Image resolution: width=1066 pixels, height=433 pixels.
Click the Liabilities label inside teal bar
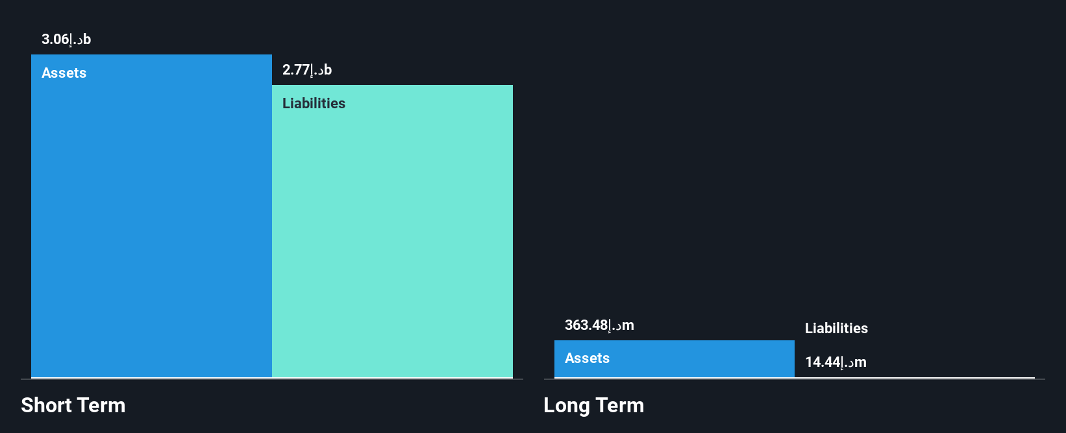click(x=314, y=103)
